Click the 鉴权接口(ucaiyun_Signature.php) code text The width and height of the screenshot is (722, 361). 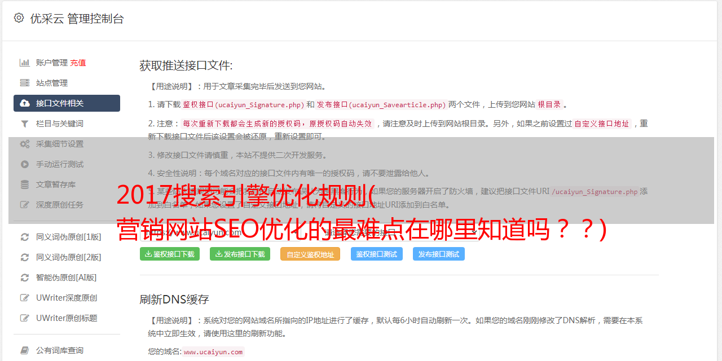(x=244, y=104)
